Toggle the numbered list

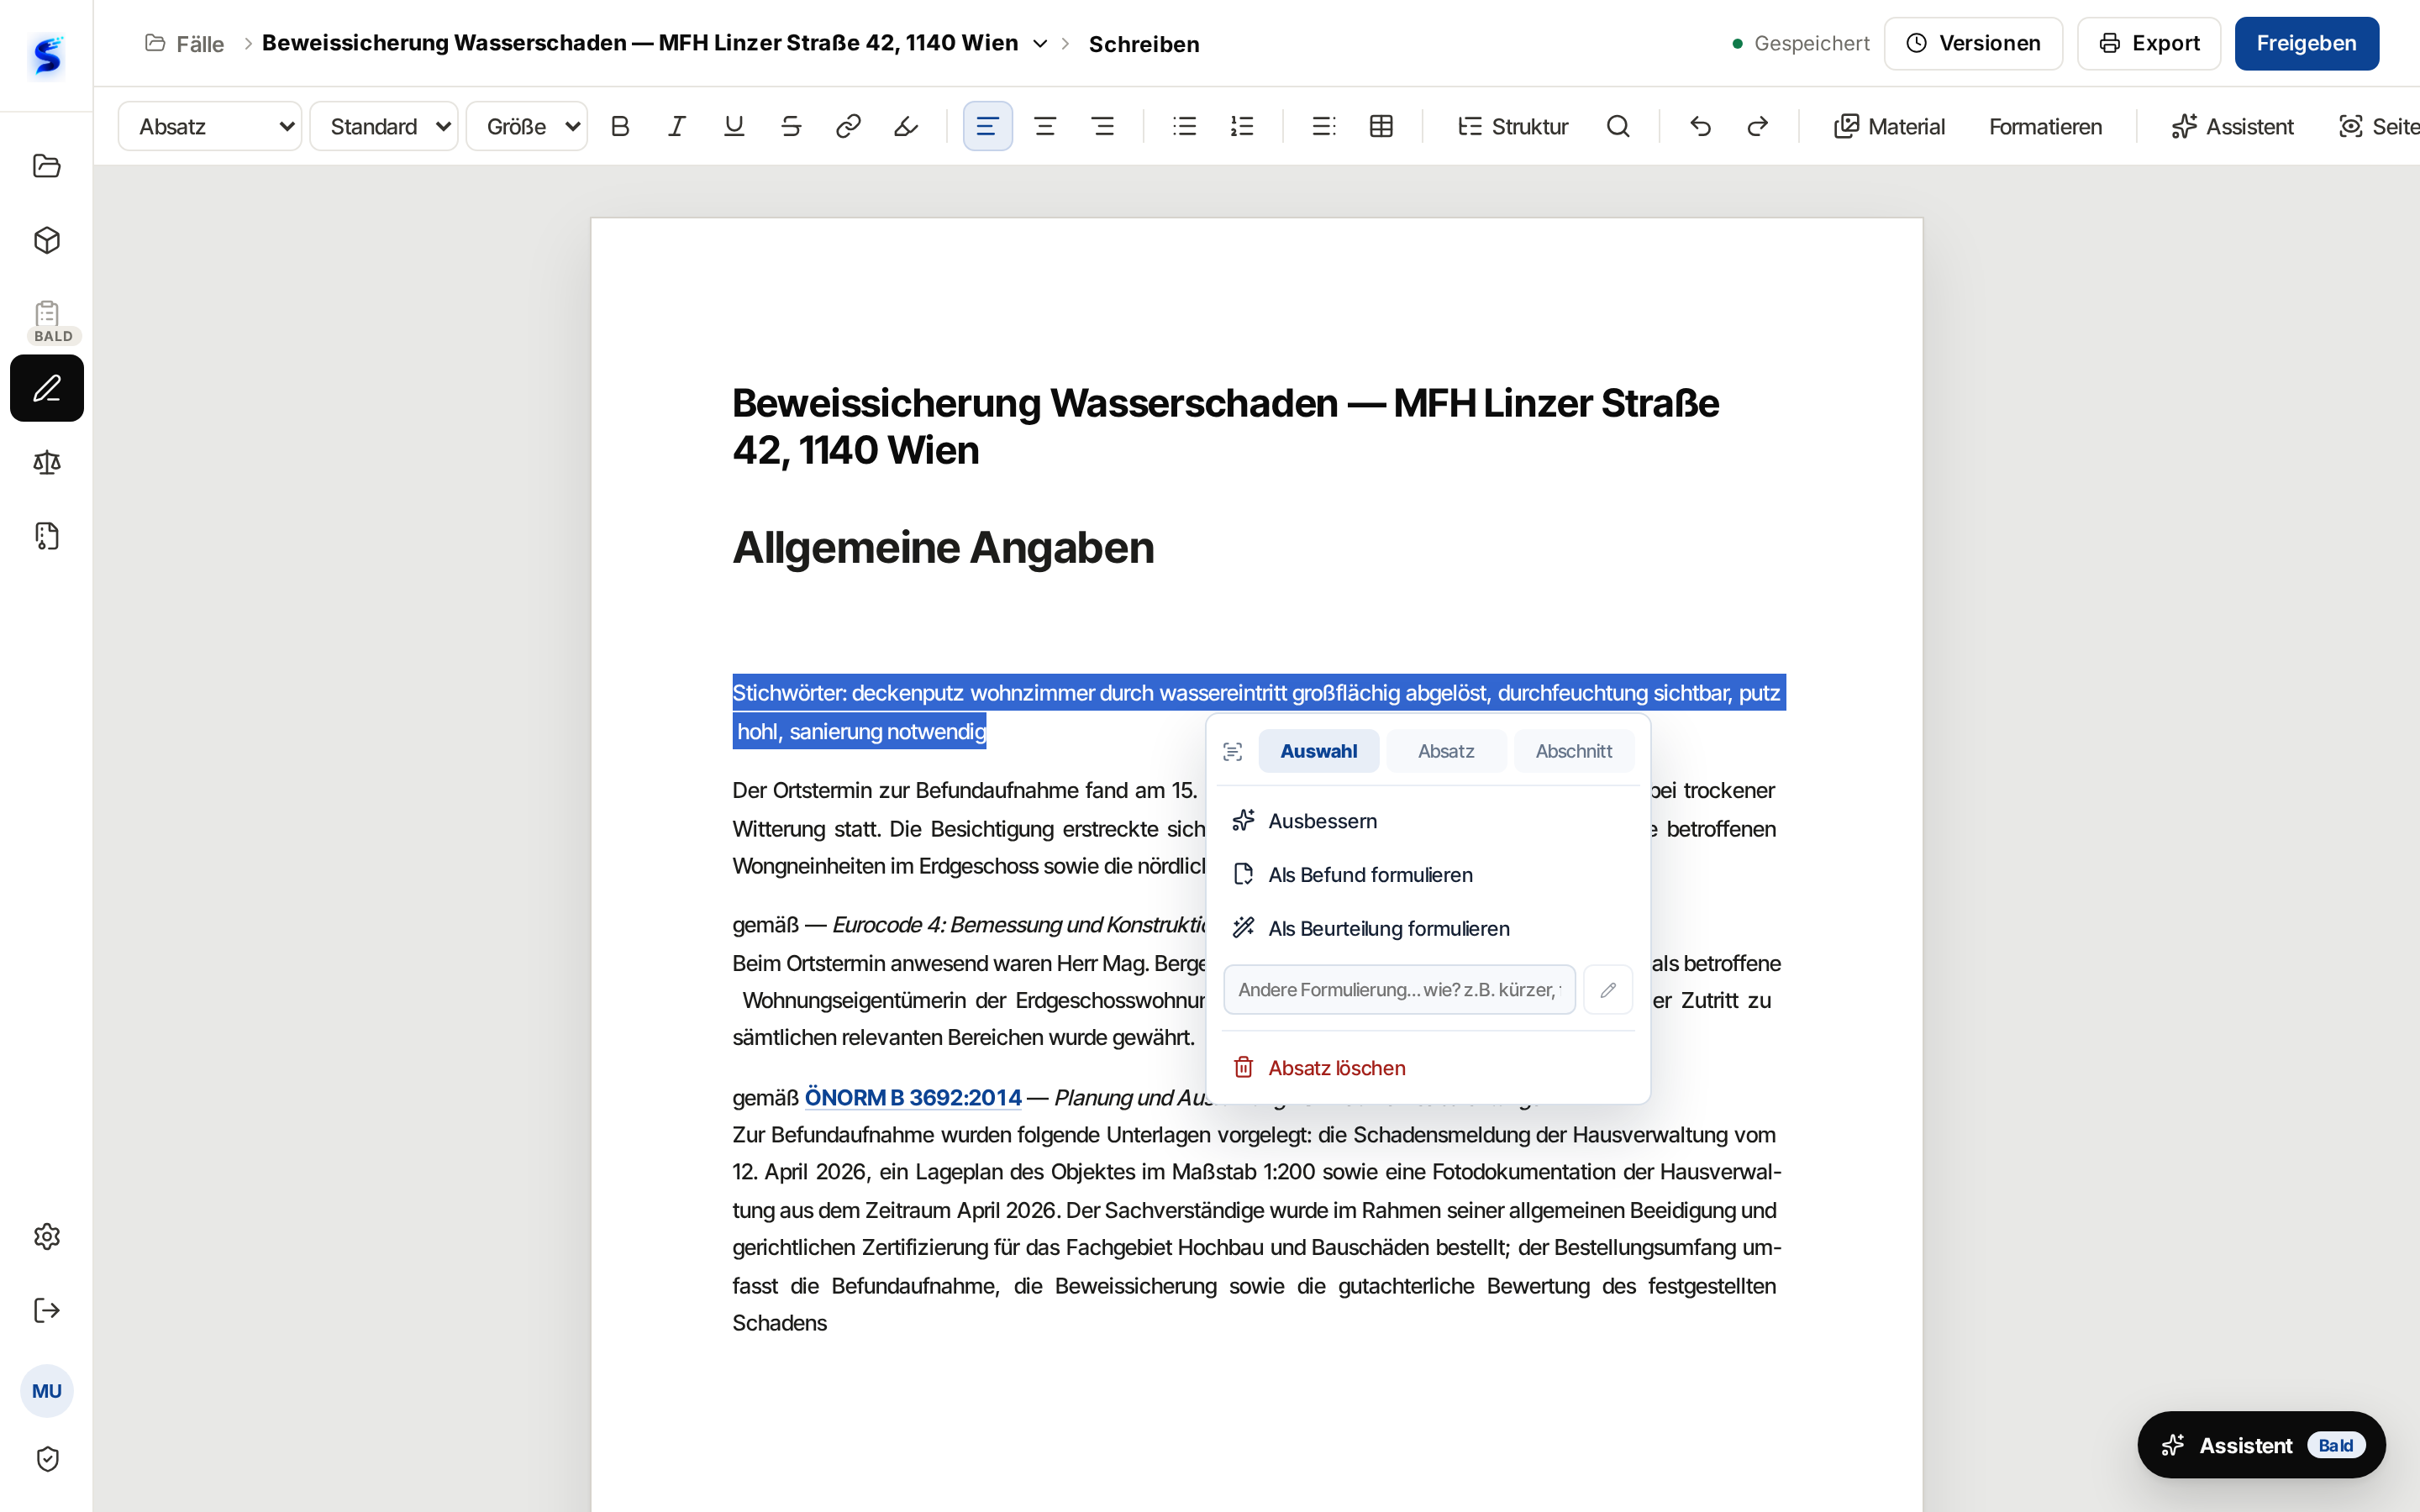coord(1242,126)
